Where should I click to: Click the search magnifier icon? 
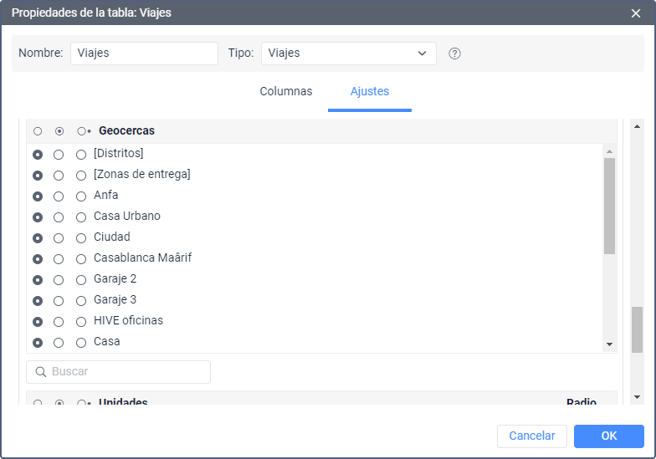click(40, 371)
